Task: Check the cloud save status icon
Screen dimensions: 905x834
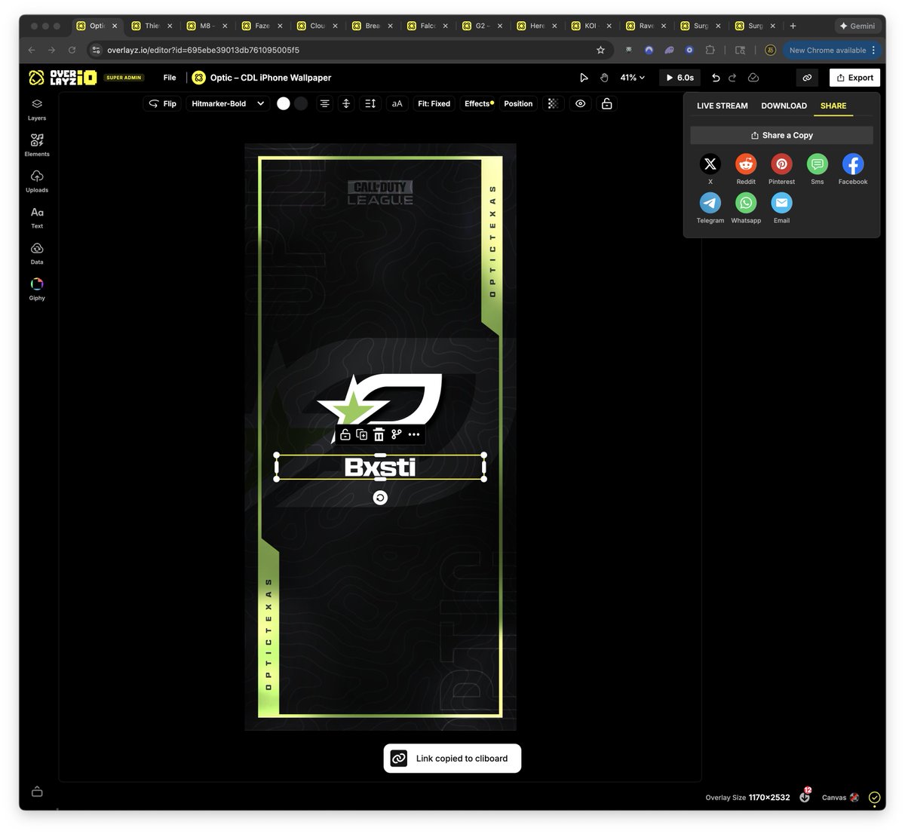Action: (x=753, y=78)
